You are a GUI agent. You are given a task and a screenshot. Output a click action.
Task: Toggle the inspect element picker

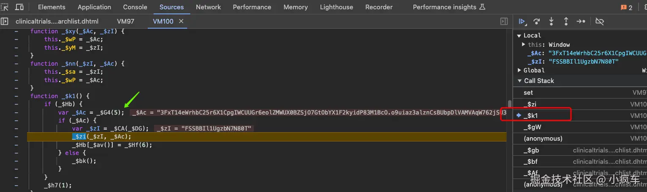pos(5,7)
